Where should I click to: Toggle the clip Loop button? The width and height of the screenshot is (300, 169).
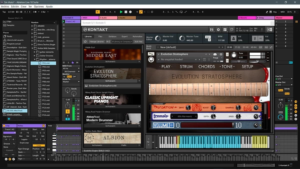[39, 145]
